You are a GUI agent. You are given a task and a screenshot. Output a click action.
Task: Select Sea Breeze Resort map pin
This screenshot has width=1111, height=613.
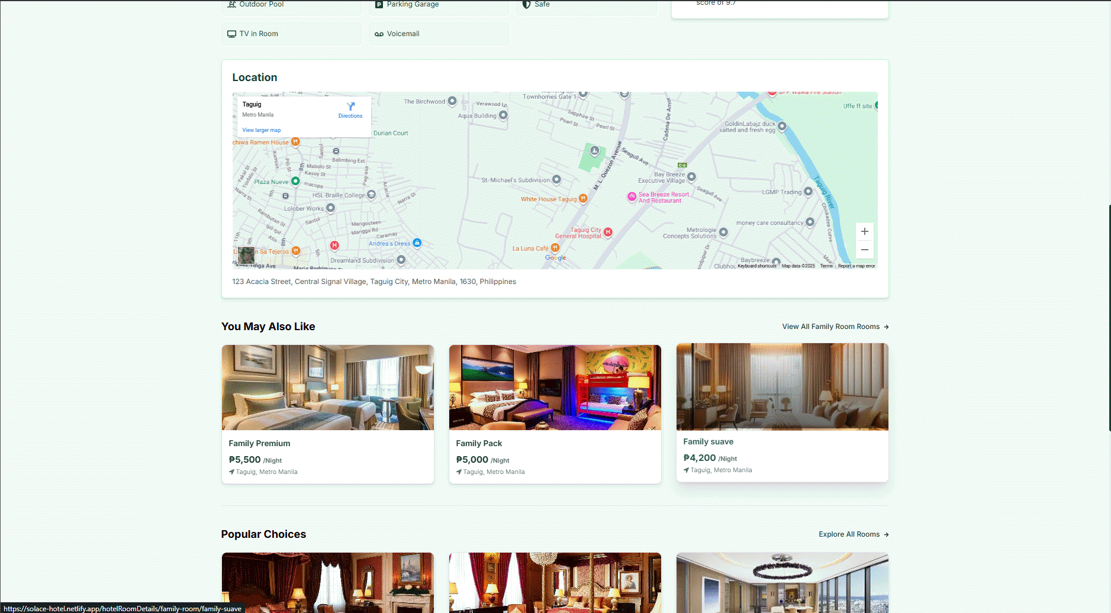click(632, 196)
